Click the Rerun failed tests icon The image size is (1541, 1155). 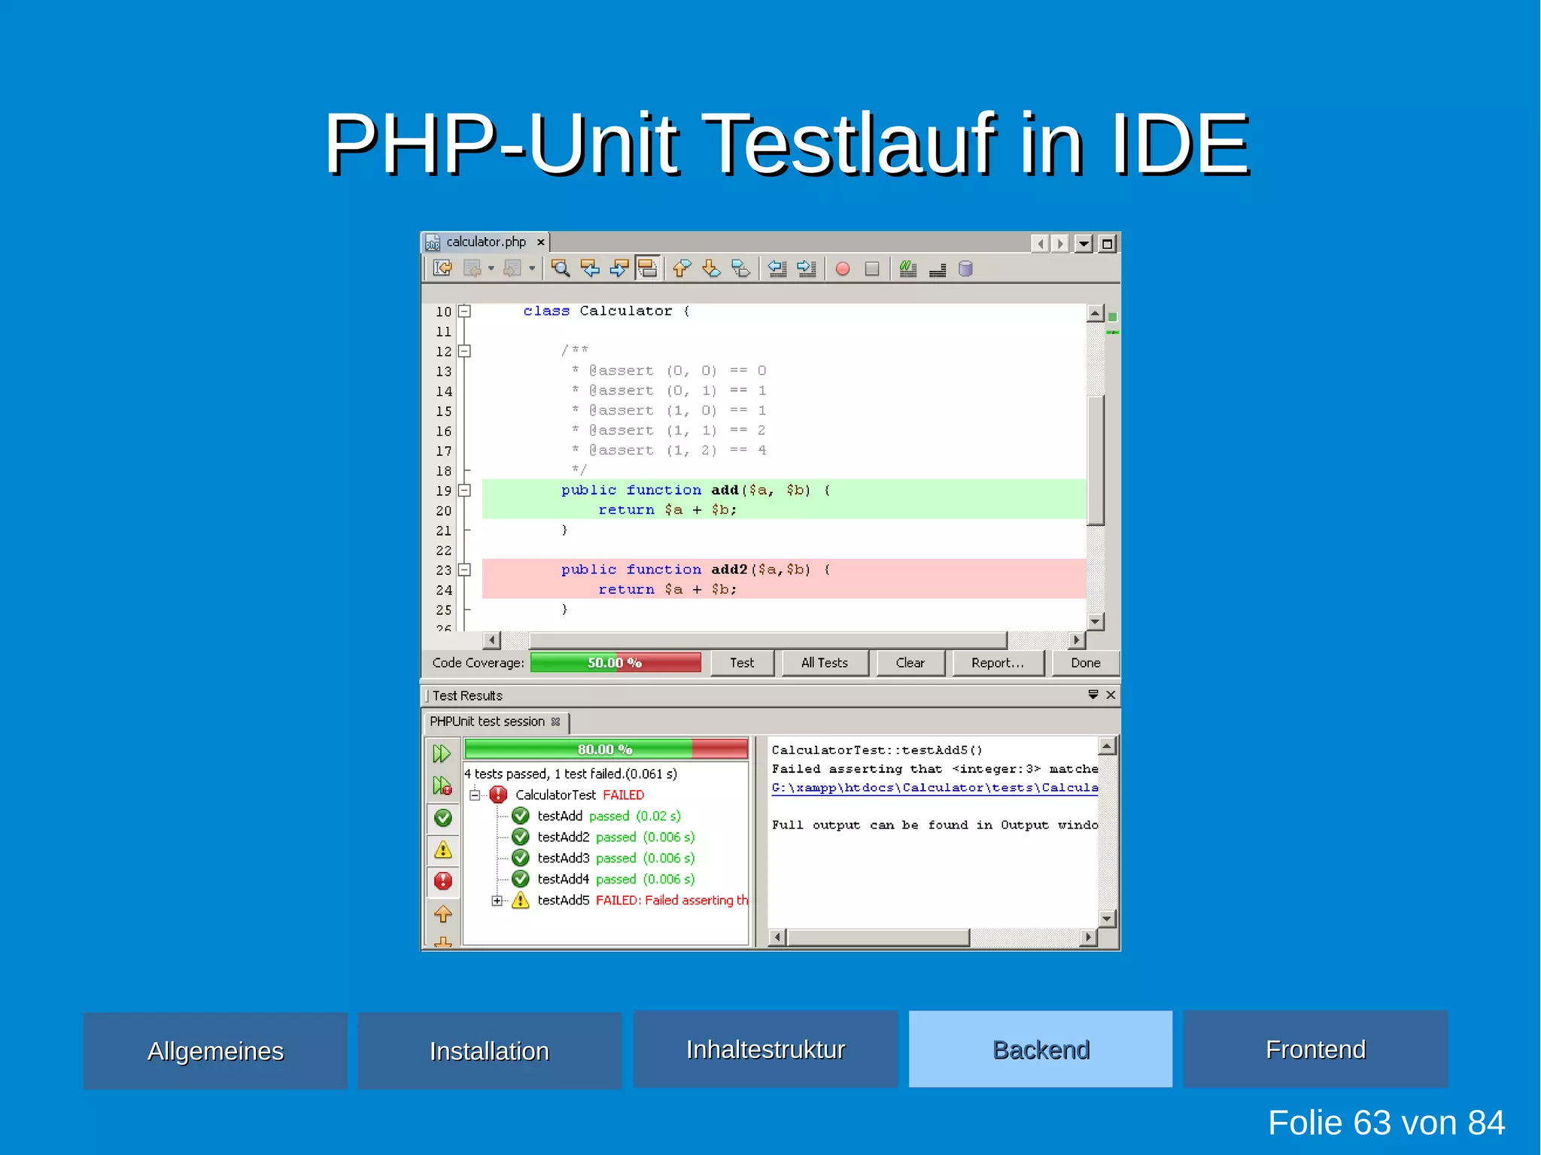442,786
